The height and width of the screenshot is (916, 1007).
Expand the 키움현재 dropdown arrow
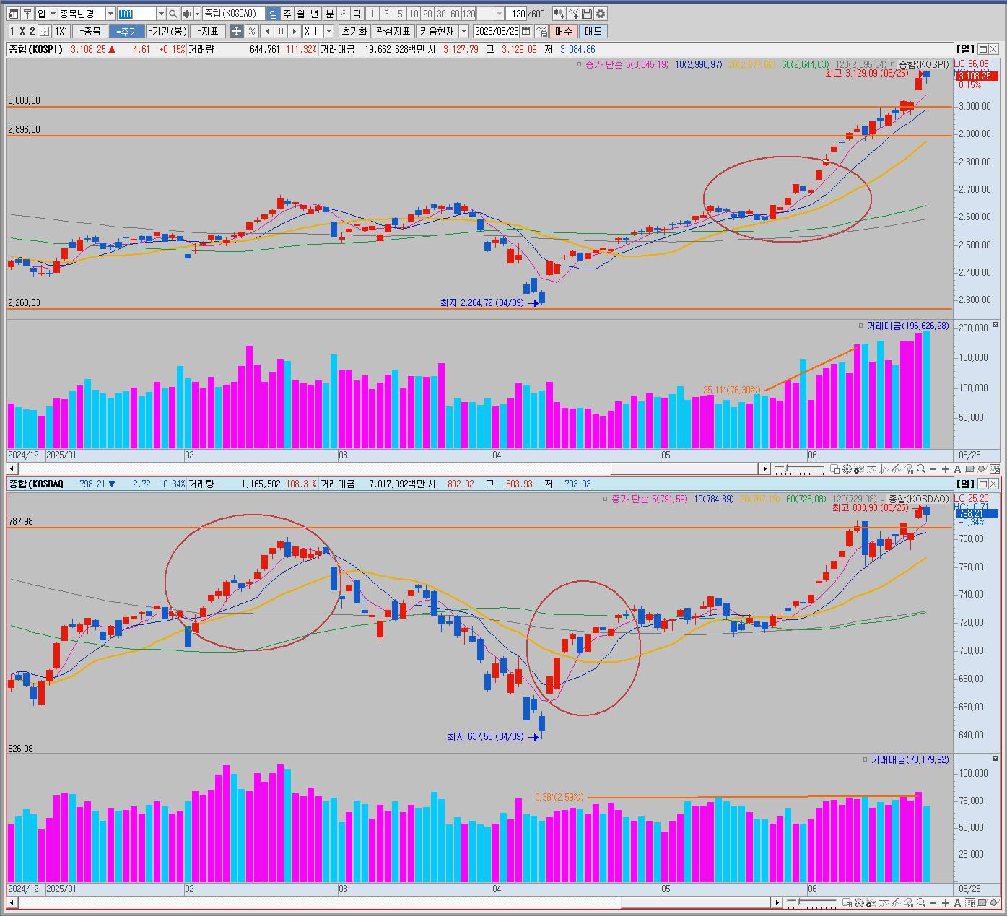463,31
